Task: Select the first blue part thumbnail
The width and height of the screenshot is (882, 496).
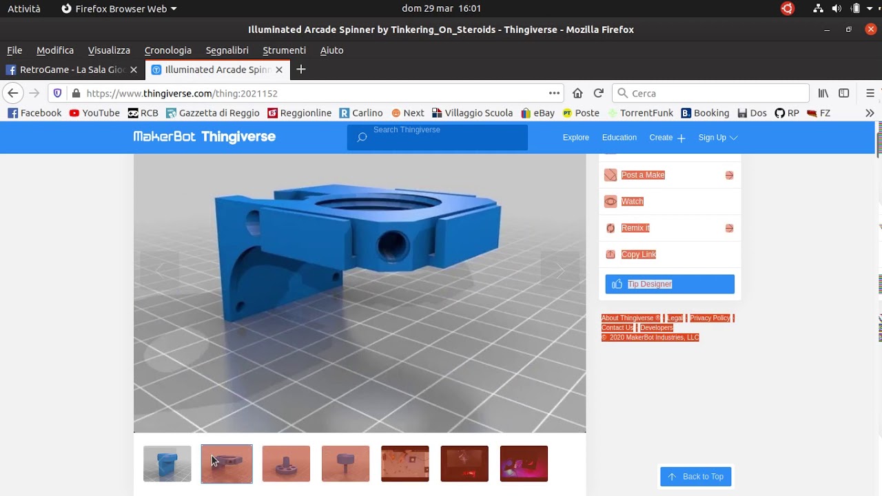Action: [167, 464]
